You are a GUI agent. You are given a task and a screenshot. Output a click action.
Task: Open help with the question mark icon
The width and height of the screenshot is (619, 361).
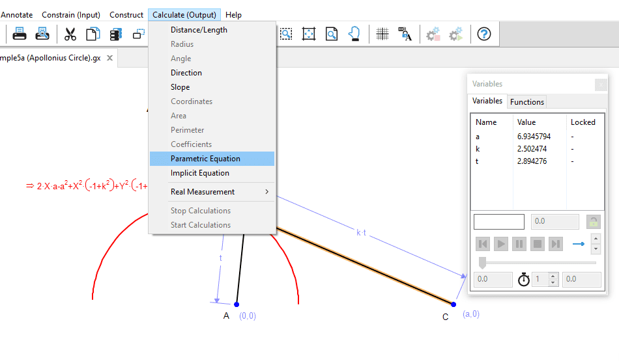point(484,34)
